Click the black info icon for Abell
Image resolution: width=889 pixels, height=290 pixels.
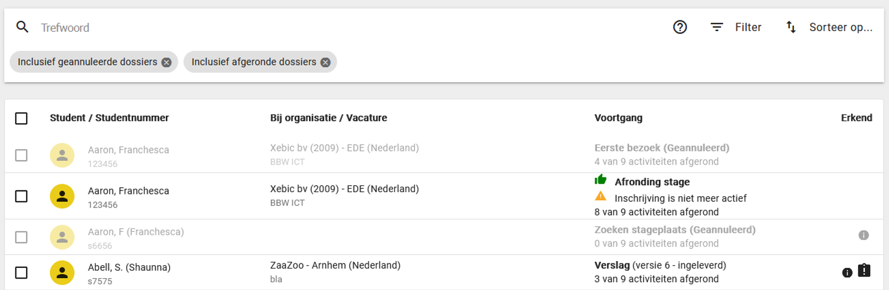847,272
